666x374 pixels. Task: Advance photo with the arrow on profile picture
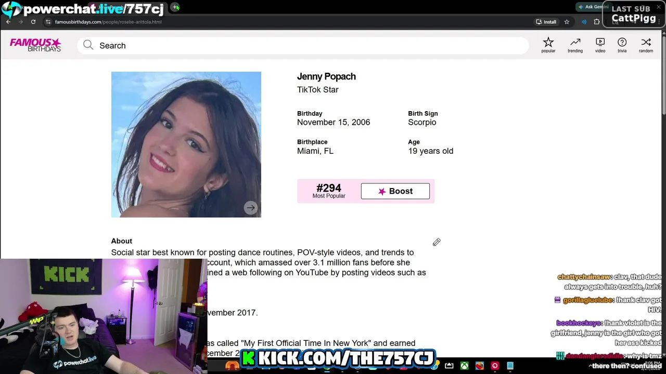251,208
